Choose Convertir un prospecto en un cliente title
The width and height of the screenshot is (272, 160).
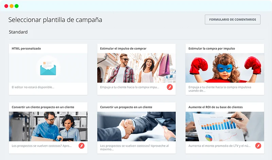point(126,107)
